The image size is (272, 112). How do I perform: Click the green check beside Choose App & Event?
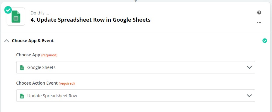pos(265,41)
